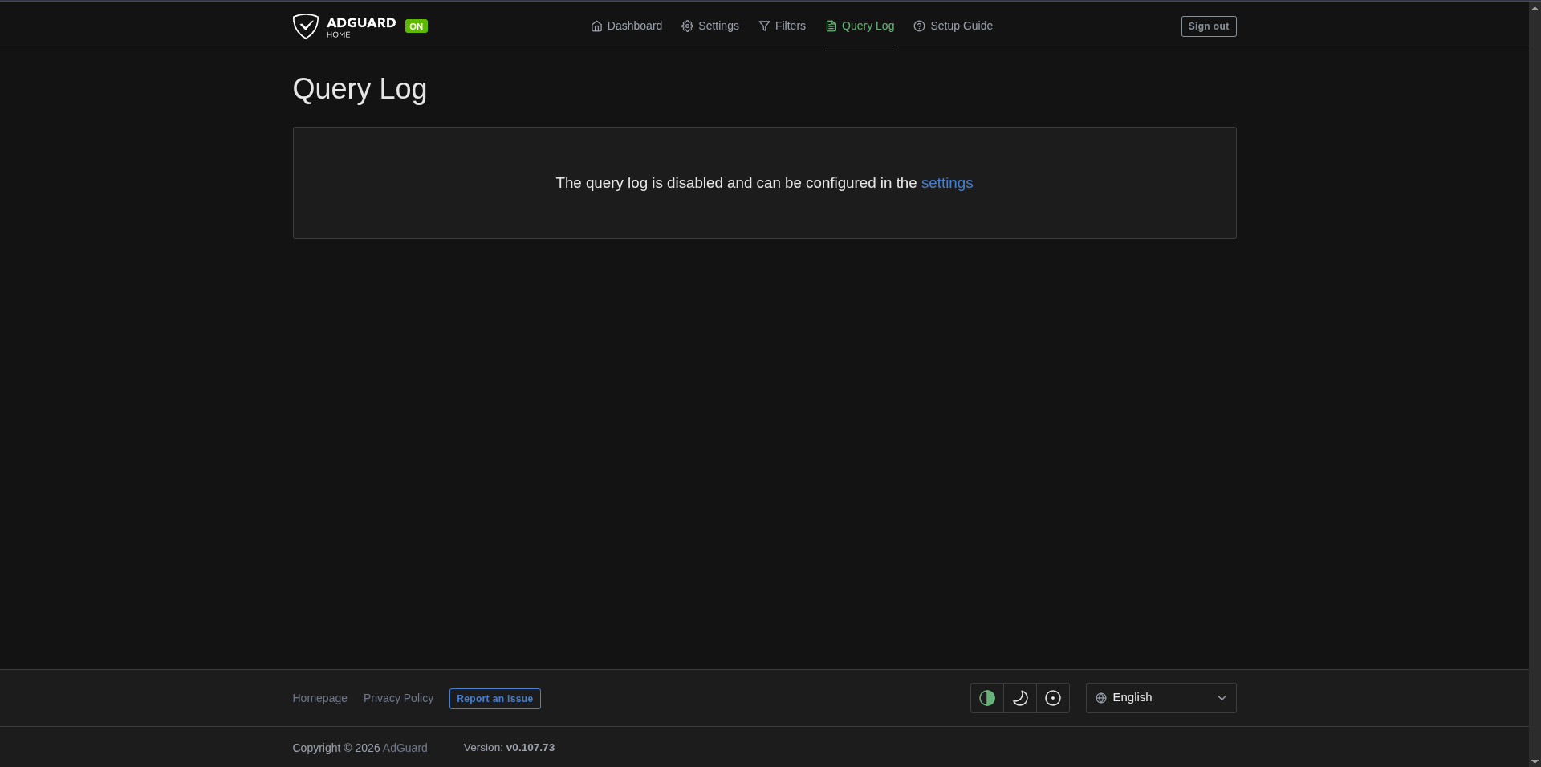Select the Query Log tab
Image resolution: width=1541 pixels, height=767 pixels.
point(860,26)
